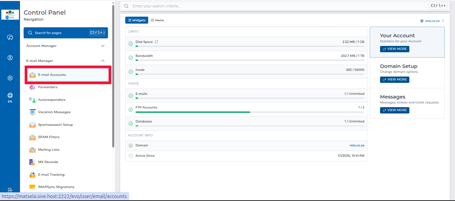
Task: Open Autoresponders in E-mail Manager
Action: pyautogui.click(x=52, y=100)
